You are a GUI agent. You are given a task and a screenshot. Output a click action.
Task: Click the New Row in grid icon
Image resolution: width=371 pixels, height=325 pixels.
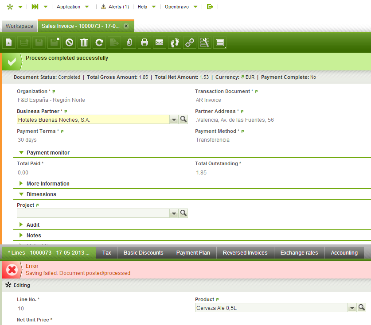[24, 43]
